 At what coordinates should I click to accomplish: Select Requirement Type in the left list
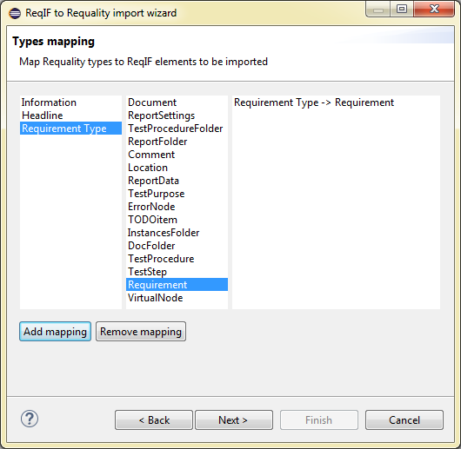click(70, 129)
